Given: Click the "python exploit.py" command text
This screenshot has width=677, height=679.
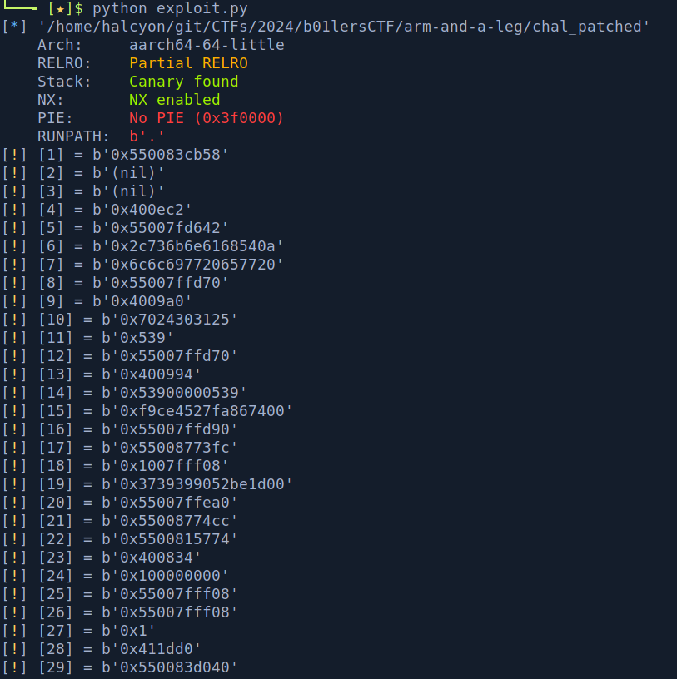Looking at the screenshot, I should (170, 8).
